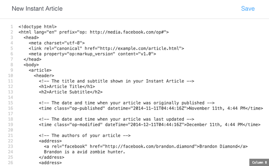Click line number 14 in the gutter
Screen dimensions: 269x166
(x=10, y=97)
